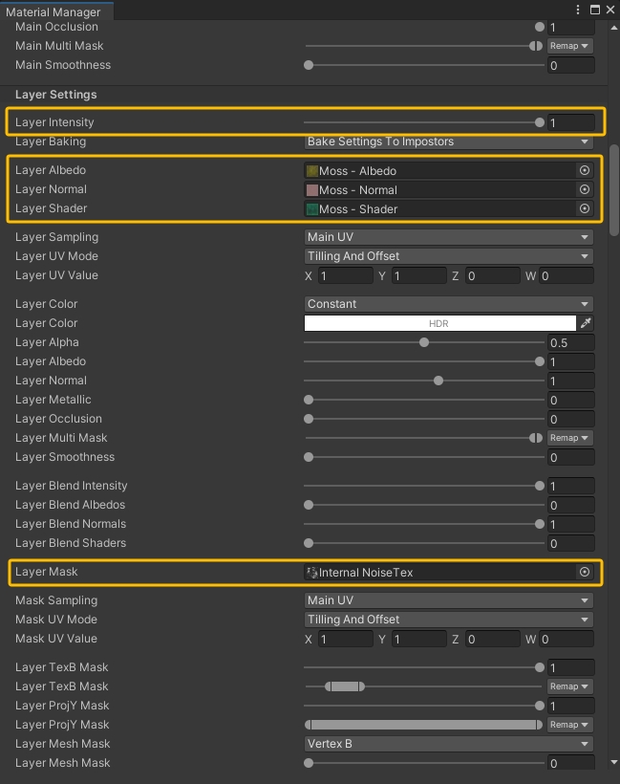Viewport: 620px width, 784px height.
Task: Pick Layer Color with the eyedropper
Action: click(586, 323)
